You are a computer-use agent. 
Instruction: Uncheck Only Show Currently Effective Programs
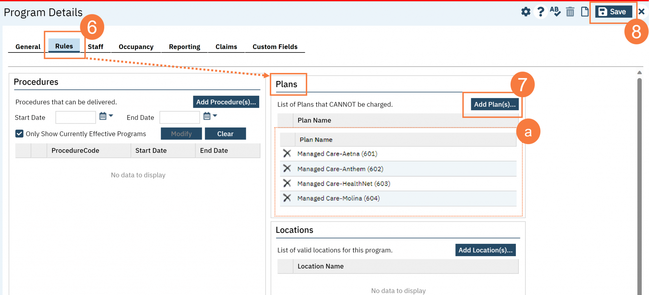[x=19, y=134]
